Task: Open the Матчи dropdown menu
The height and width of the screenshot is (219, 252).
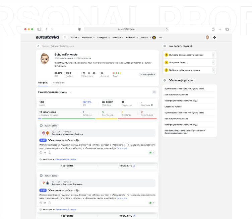Action: tap(75, 38)
